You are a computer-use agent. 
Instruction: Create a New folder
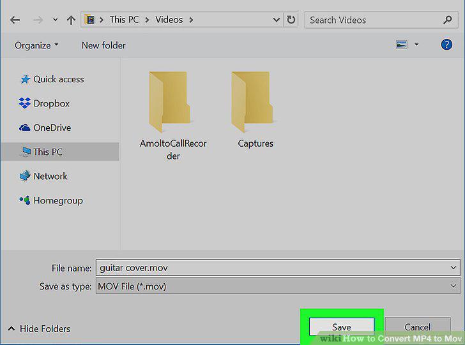[103, 45]
